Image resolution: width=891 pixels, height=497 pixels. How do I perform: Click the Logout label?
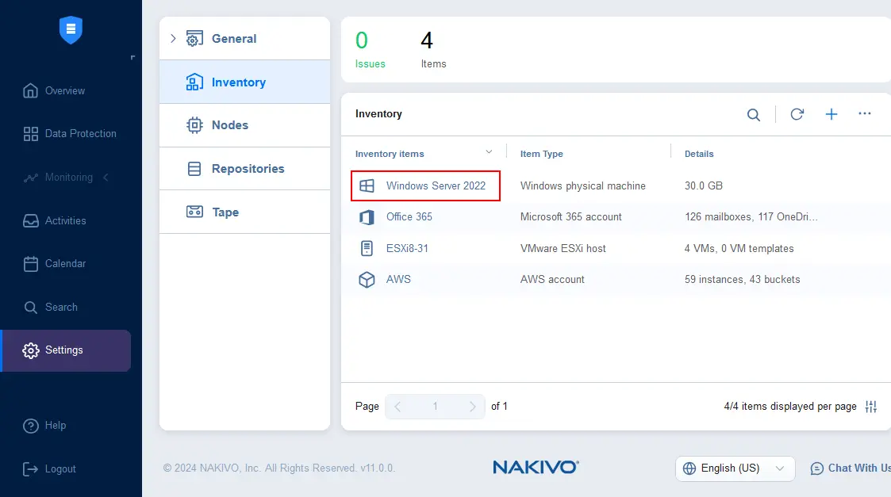click(60, 469)
